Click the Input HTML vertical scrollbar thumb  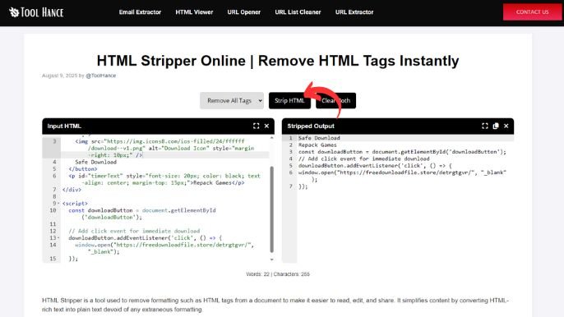(x=271, y=209)
